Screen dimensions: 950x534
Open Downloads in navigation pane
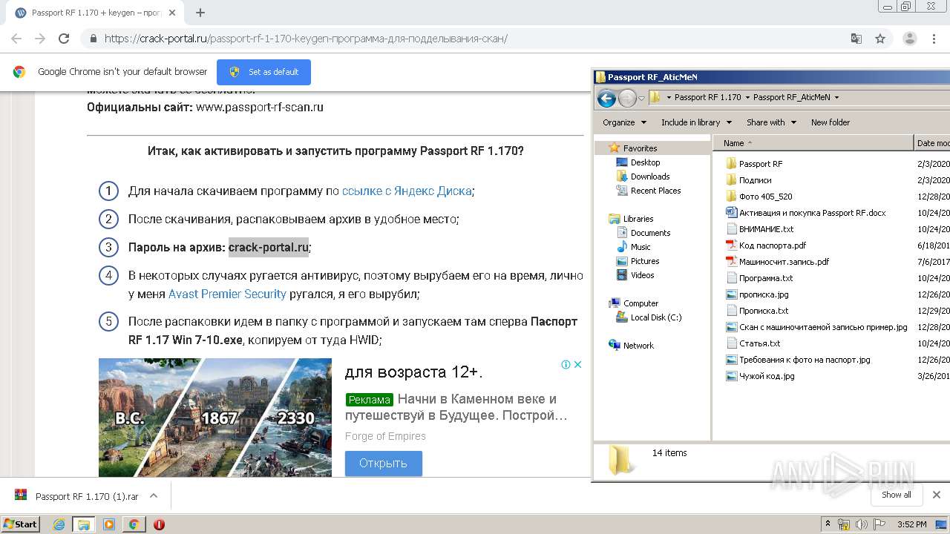(650, 177)
